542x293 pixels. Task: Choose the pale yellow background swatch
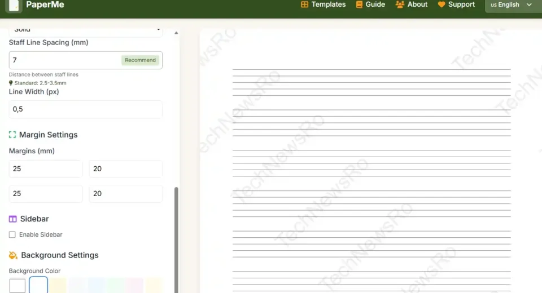pos(58,285)
